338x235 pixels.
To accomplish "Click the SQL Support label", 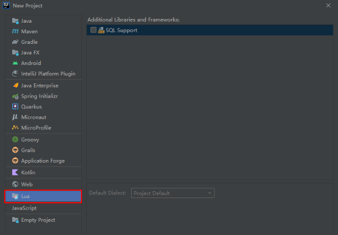I will (121, 30).
